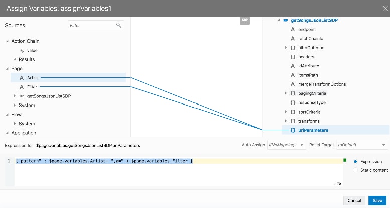Click the string type icon beside Filter variable
Viewport: 390px width, 208px height.
(22, 87)
